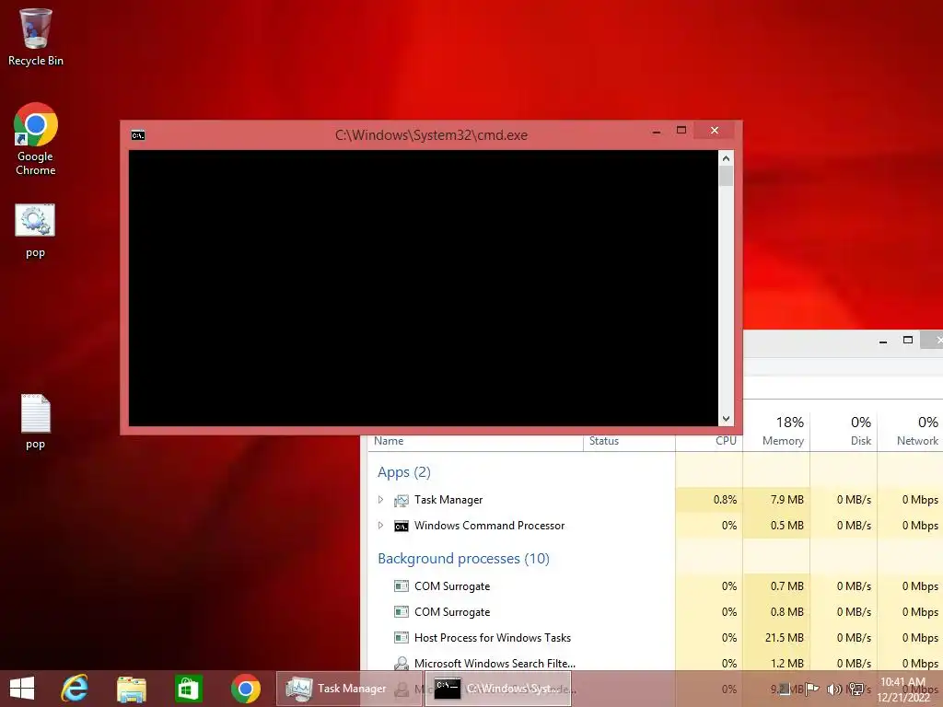Click the 7.9 MB memory cell
This screenshot has width=943, height=707.
(776, 500)
